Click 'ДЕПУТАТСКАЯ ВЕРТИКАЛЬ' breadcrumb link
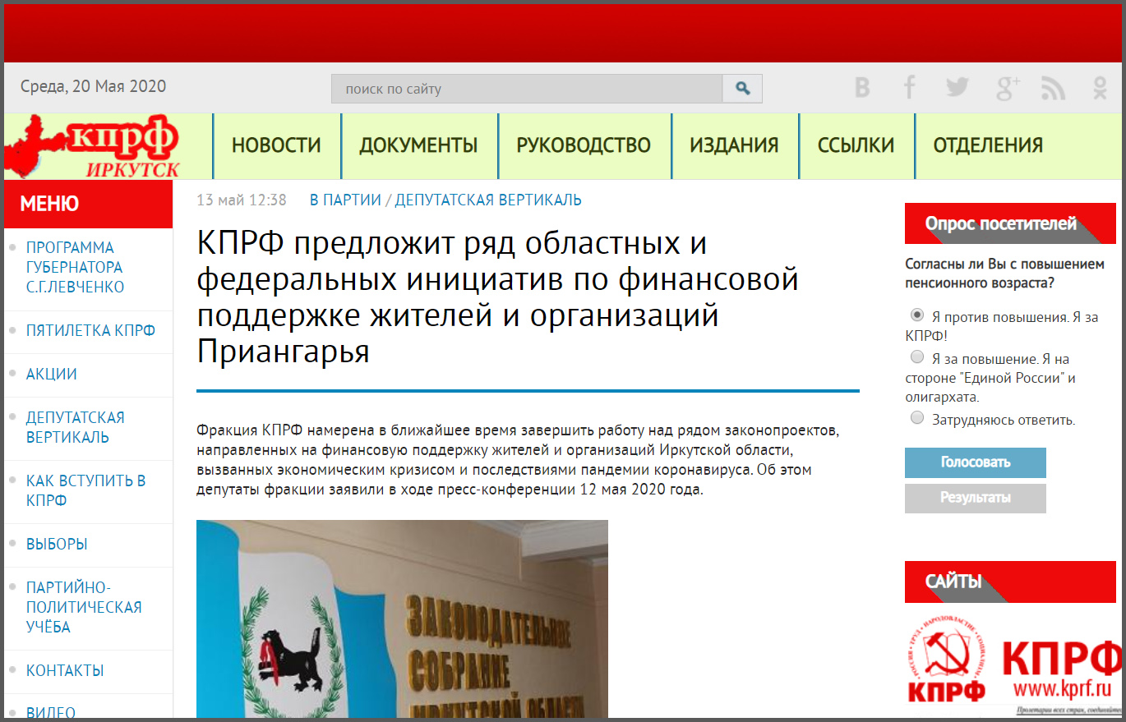 (x=488, y=200)
